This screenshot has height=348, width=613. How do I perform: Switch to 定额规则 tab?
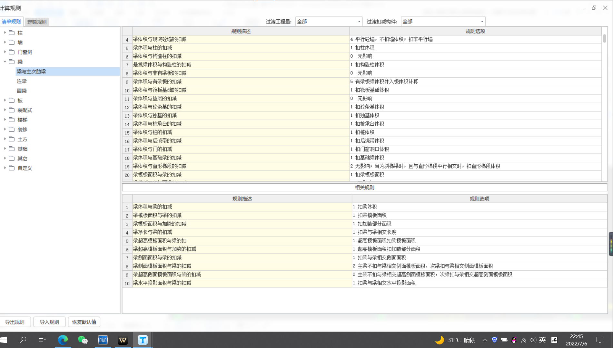37,22
